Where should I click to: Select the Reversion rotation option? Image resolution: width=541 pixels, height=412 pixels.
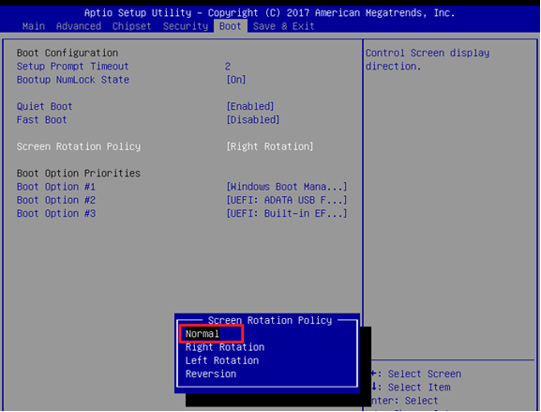tap(211, 374)
